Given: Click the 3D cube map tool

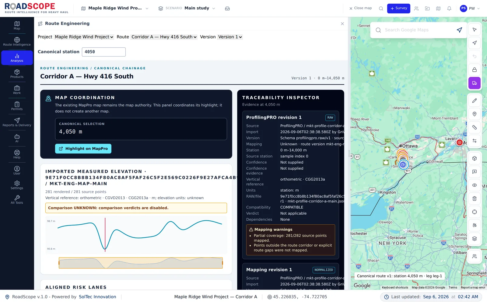Looking at the screenshot, I should coord(475,158).
